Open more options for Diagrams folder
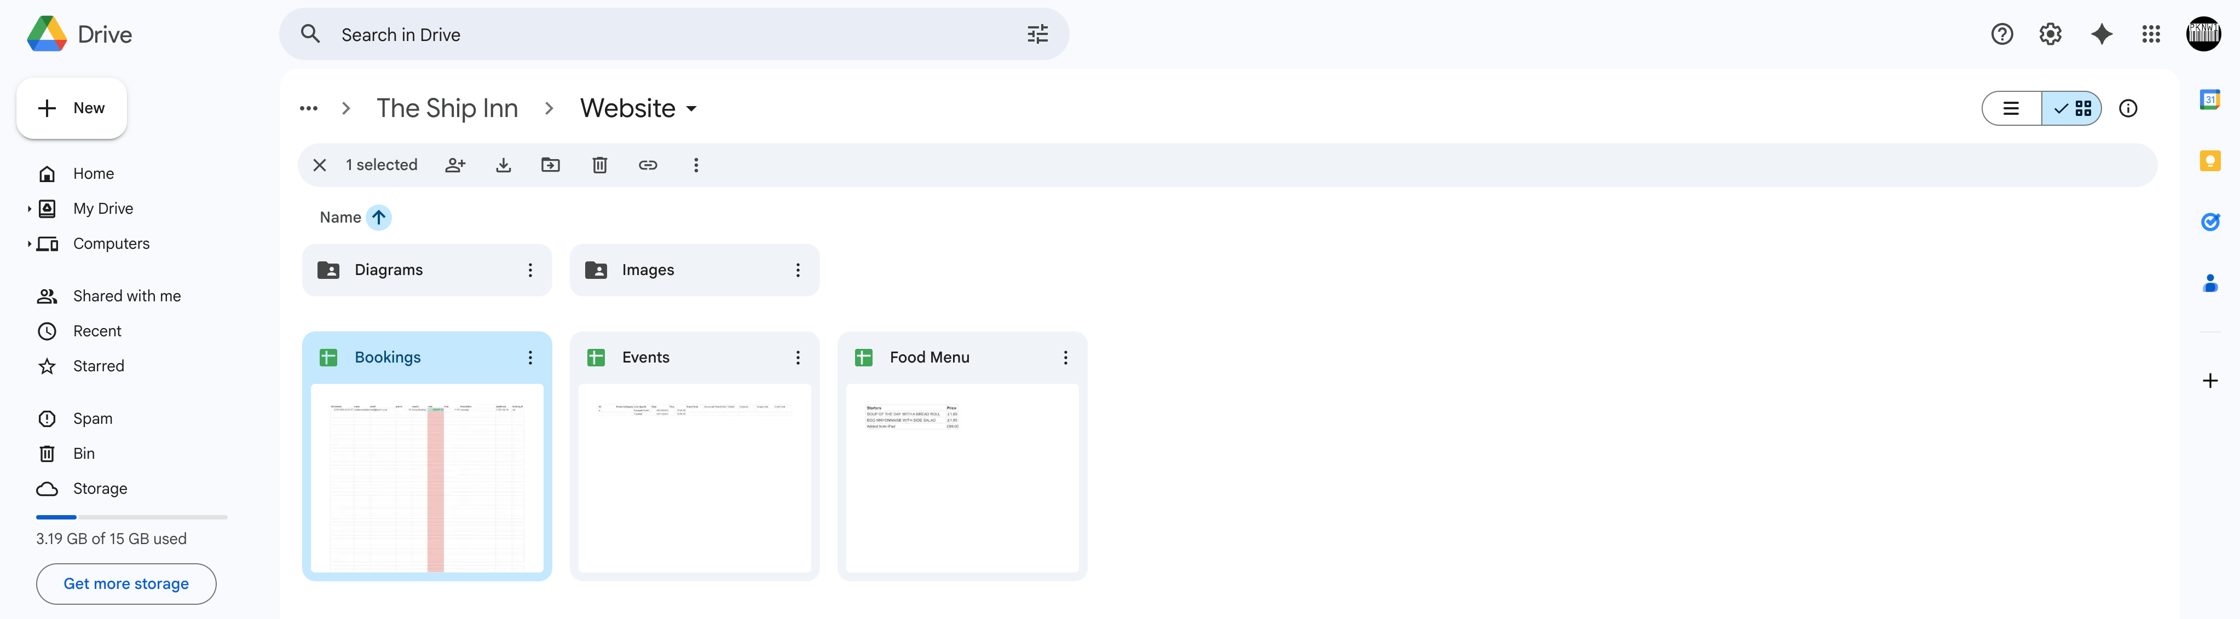This screenshot has height=619, width=2240. [530, 270]
